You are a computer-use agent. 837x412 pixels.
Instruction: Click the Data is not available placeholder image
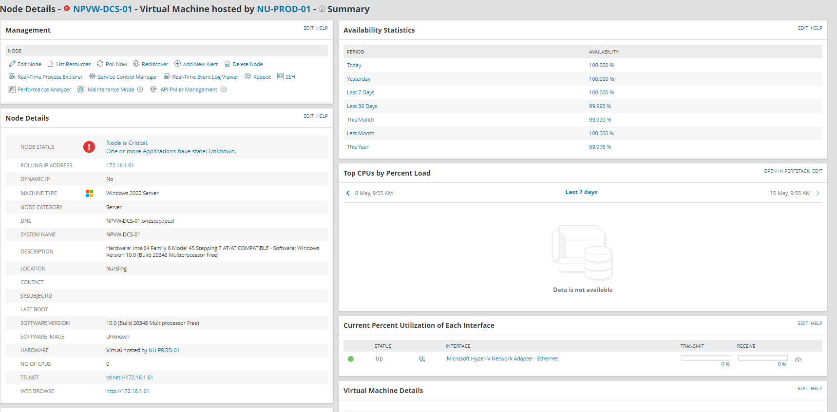(583, 253)
